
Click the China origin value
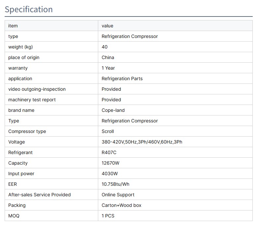[108, 57]
